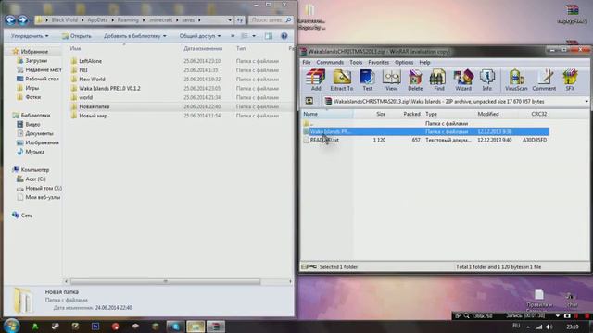Click the Explorer forward arrow button
The width and height of the screenshot is (593, 333).
click(22, 20)
